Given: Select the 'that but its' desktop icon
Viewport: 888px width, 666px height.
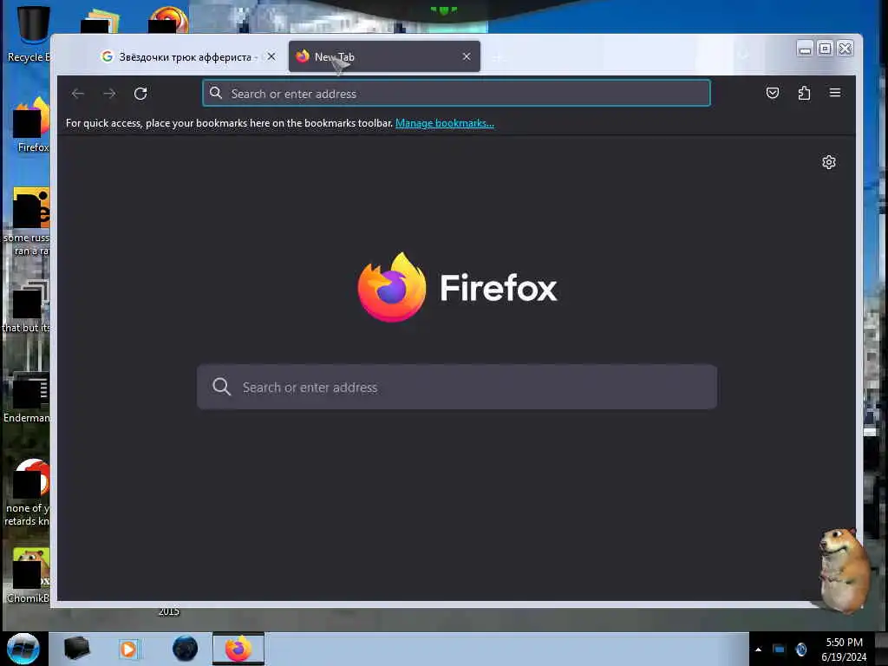Looking at the screenshot, I should pos(26,307).
